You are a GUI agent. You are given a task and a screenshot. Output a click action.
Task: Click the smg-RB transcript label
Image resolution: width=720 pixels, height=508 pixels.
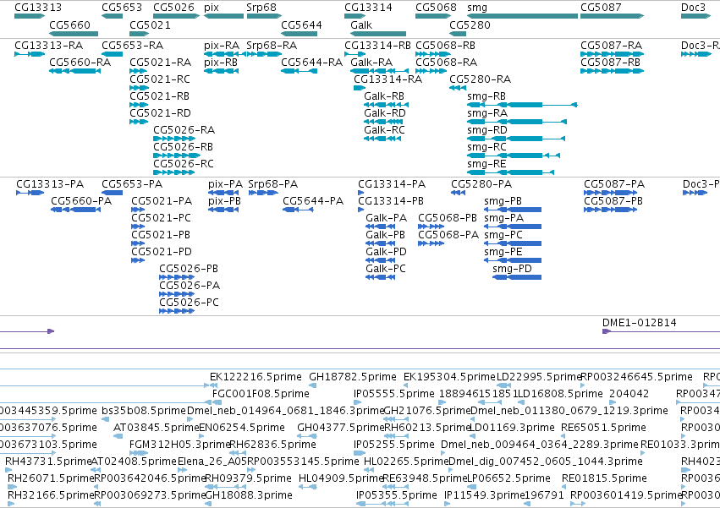[486, 96]
